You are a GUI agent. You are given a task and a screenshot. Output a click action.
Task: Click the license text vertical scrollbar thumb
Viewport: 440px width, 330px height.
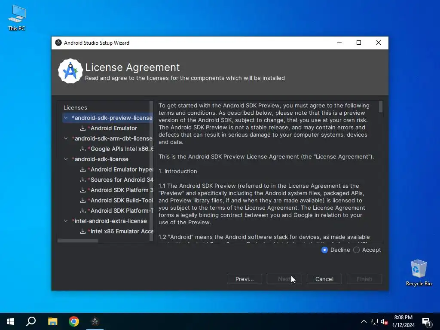[381, 107]
